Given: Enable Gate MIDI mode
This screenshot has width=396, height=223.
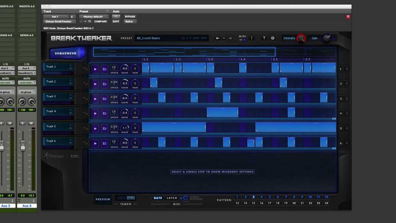Looking at the screenshot, I should tap(158, 198).
